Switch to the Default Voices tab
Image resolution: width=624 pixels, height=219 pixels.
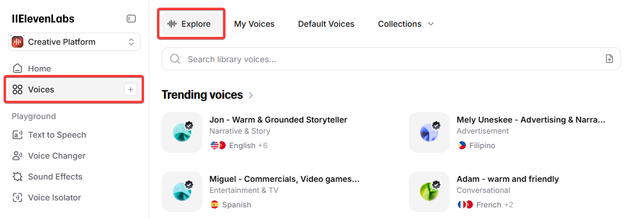(327, 24)
